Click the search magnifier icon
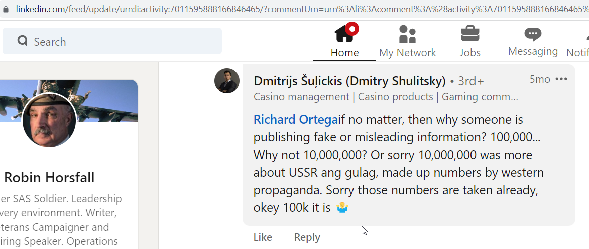 (x=22, y=41)
